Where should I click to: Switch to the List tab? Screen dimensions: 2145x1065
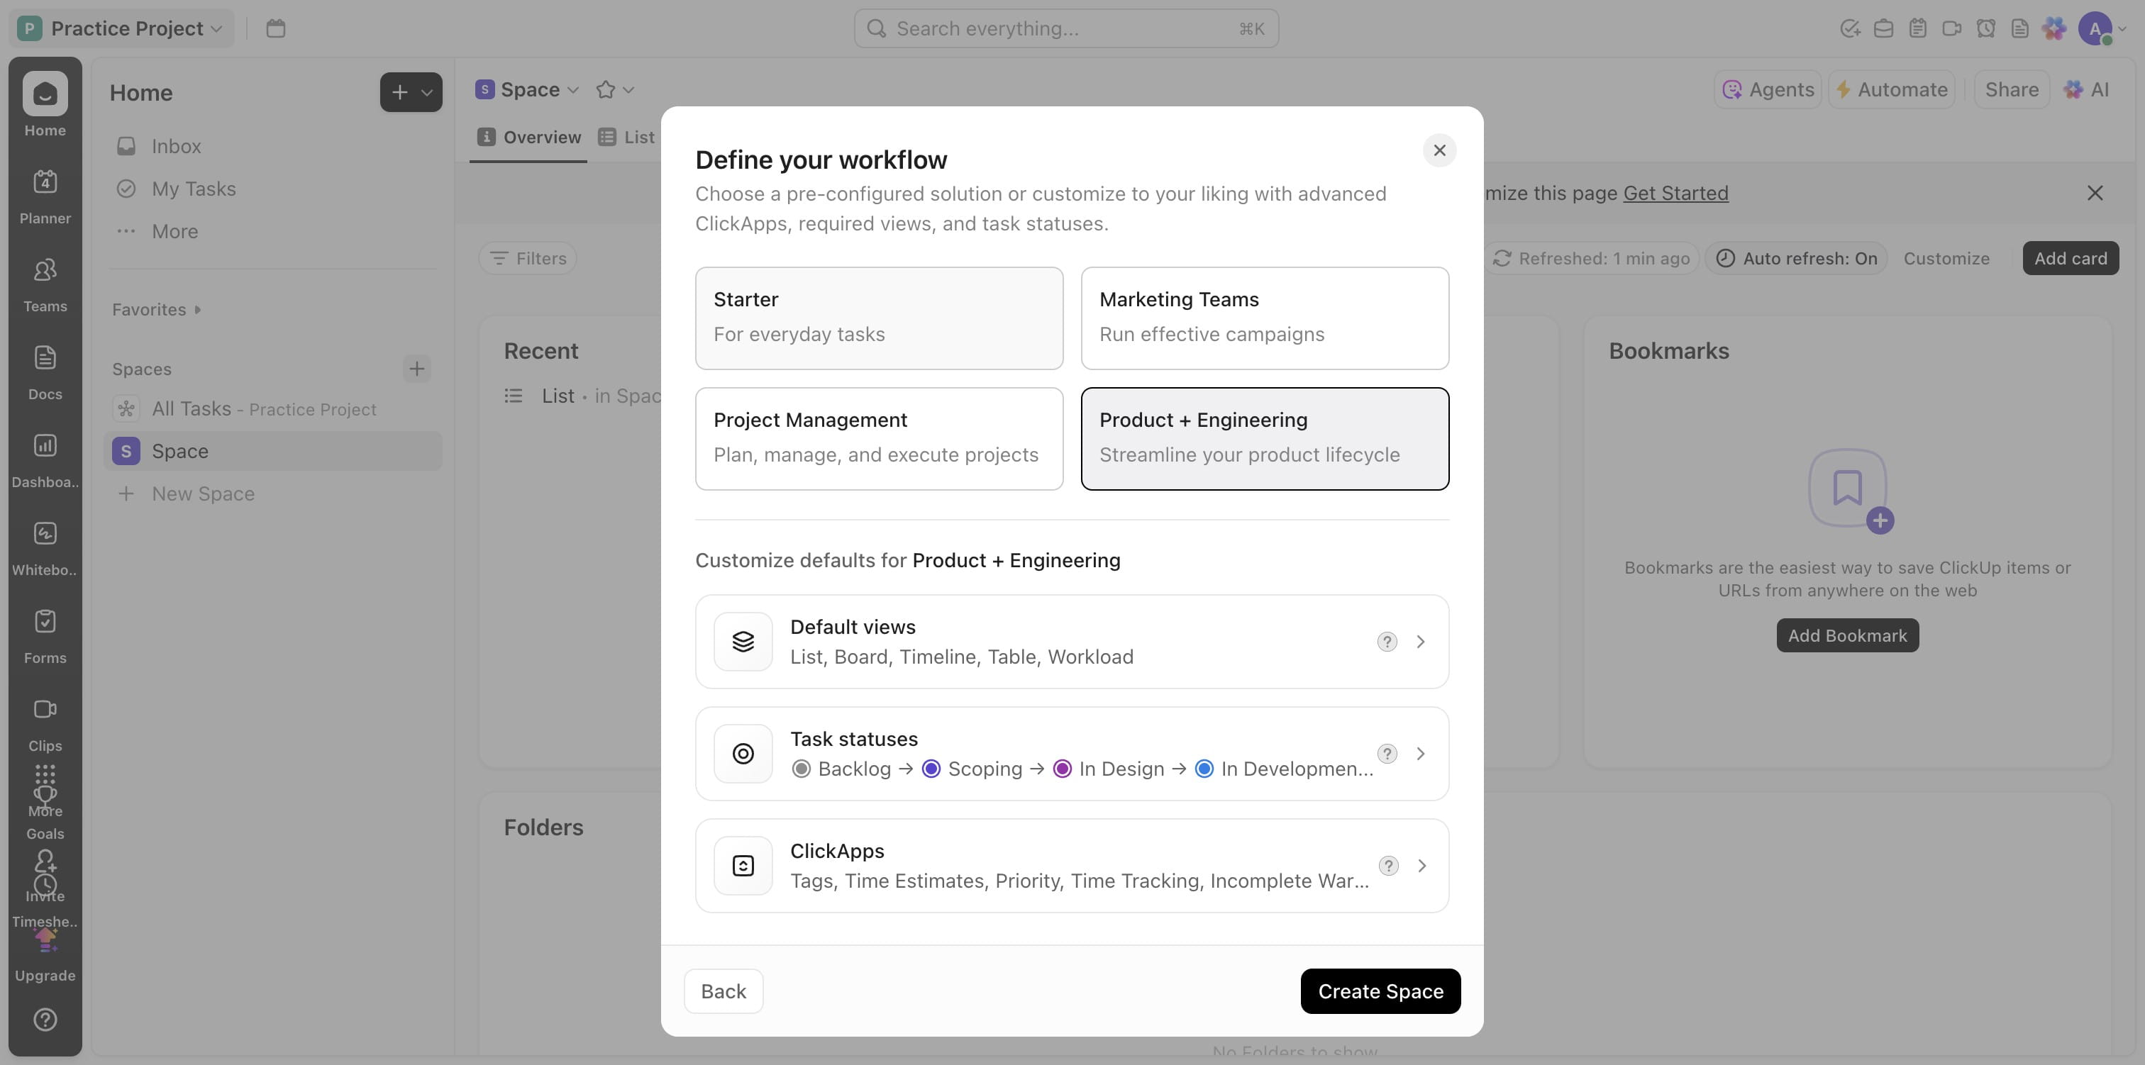626,138
